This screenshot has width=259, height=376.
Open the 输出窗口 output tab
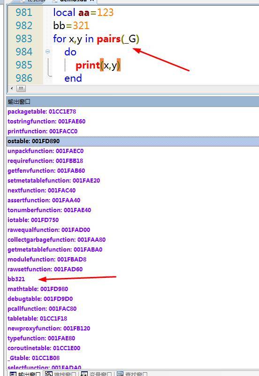25,374
